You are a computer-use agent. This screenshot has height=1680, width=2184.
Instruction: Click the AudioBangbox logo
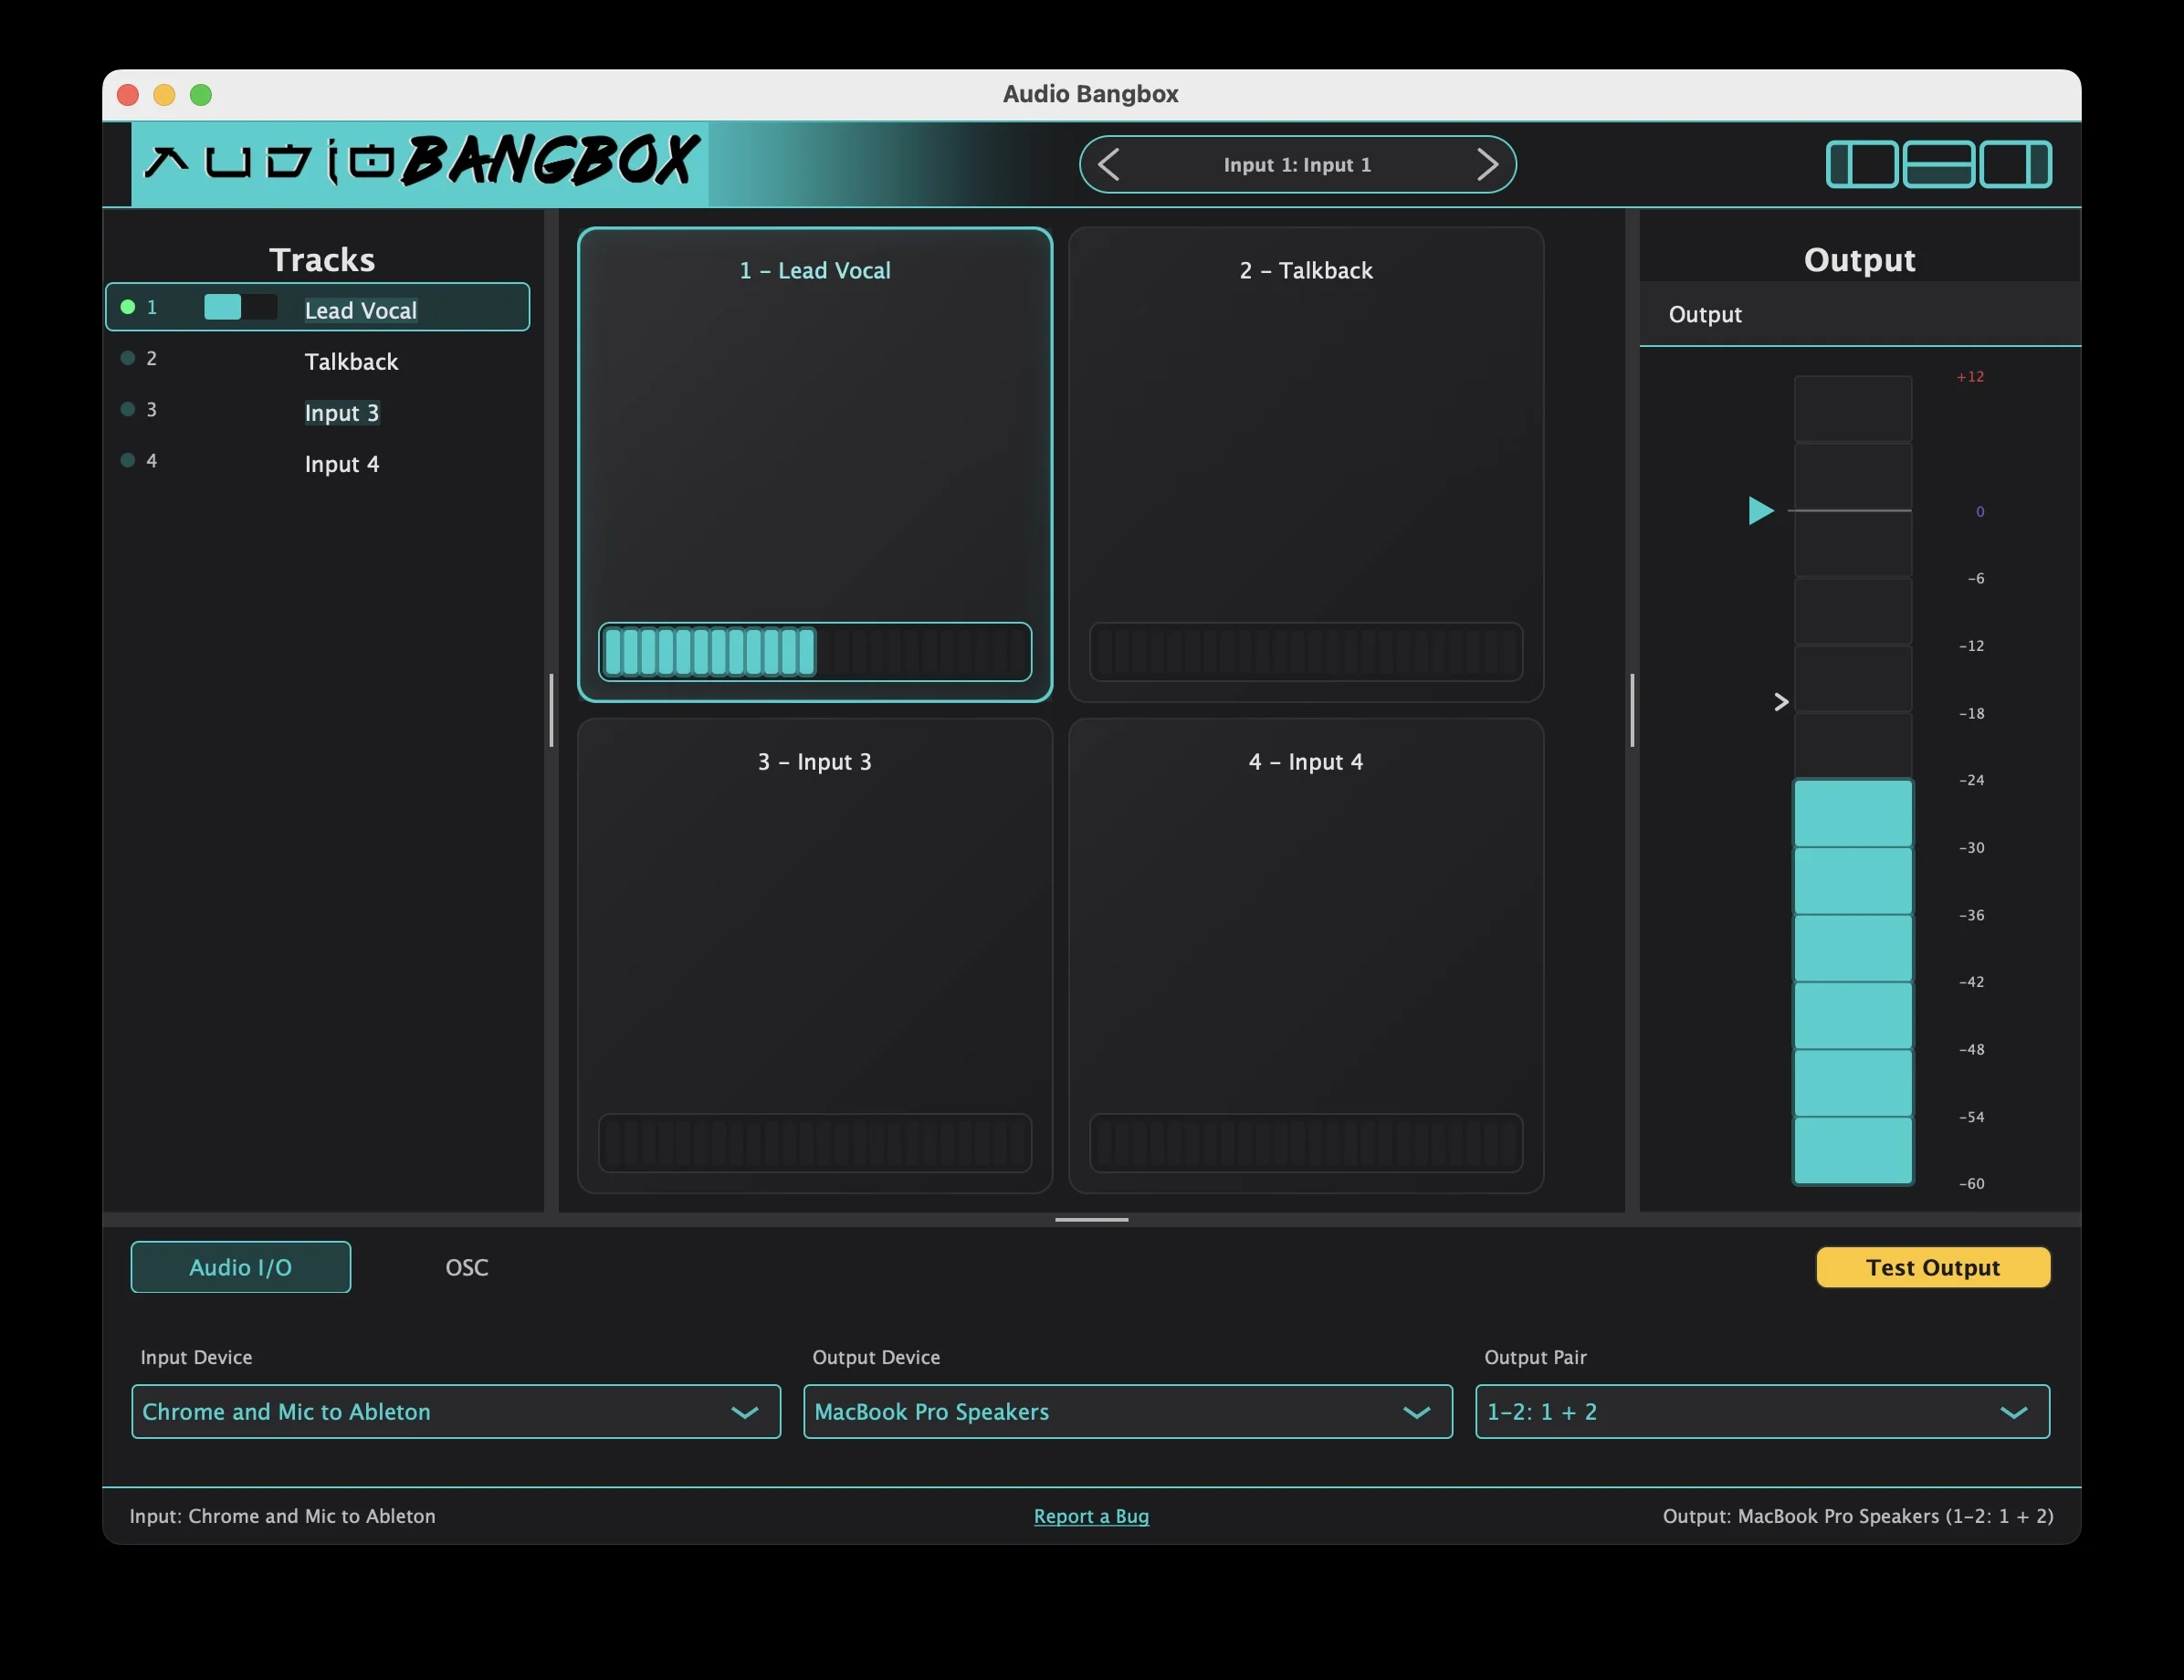[x=420, y=163]
